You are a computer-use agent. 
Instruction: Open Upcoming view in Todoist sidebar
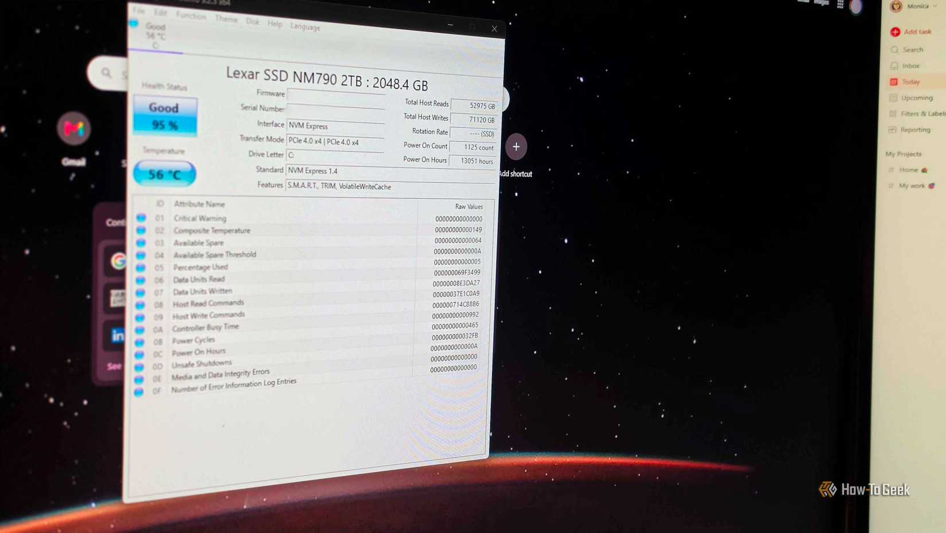click(x=911, y=98)
